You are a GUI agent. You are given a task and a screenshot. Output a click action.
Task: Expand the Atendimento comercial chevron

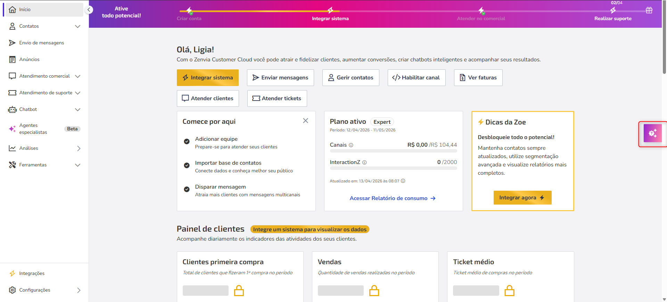78,76
